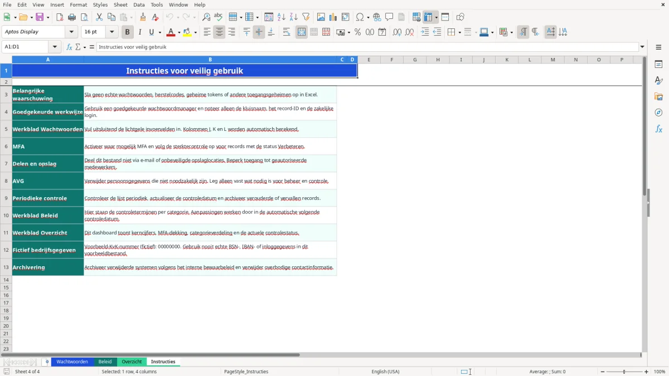
Task: Expand the background color dropdown arrow
Action: pos(195,32)
